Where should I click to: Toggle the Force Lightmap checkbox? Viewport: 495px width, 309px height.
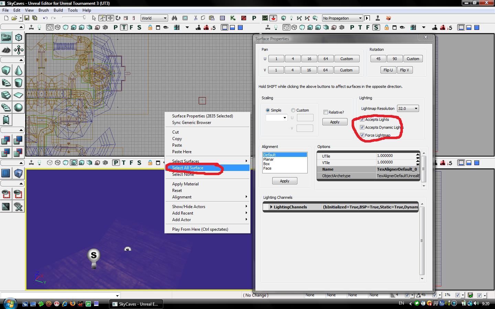(362, 135)
